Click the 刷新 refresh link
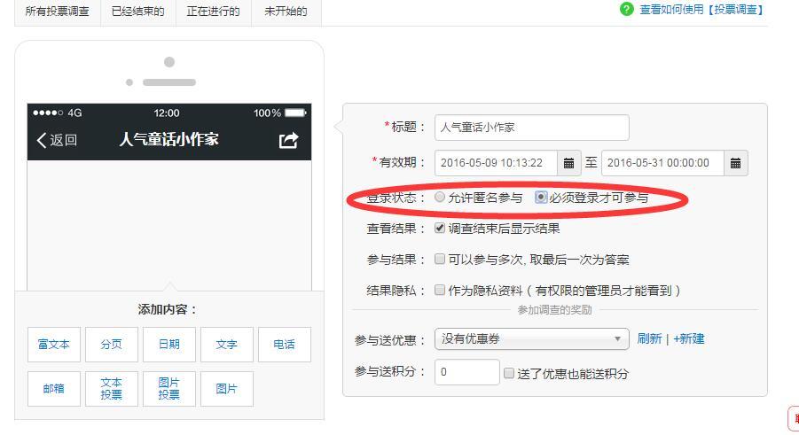 [x=649, y=338]
